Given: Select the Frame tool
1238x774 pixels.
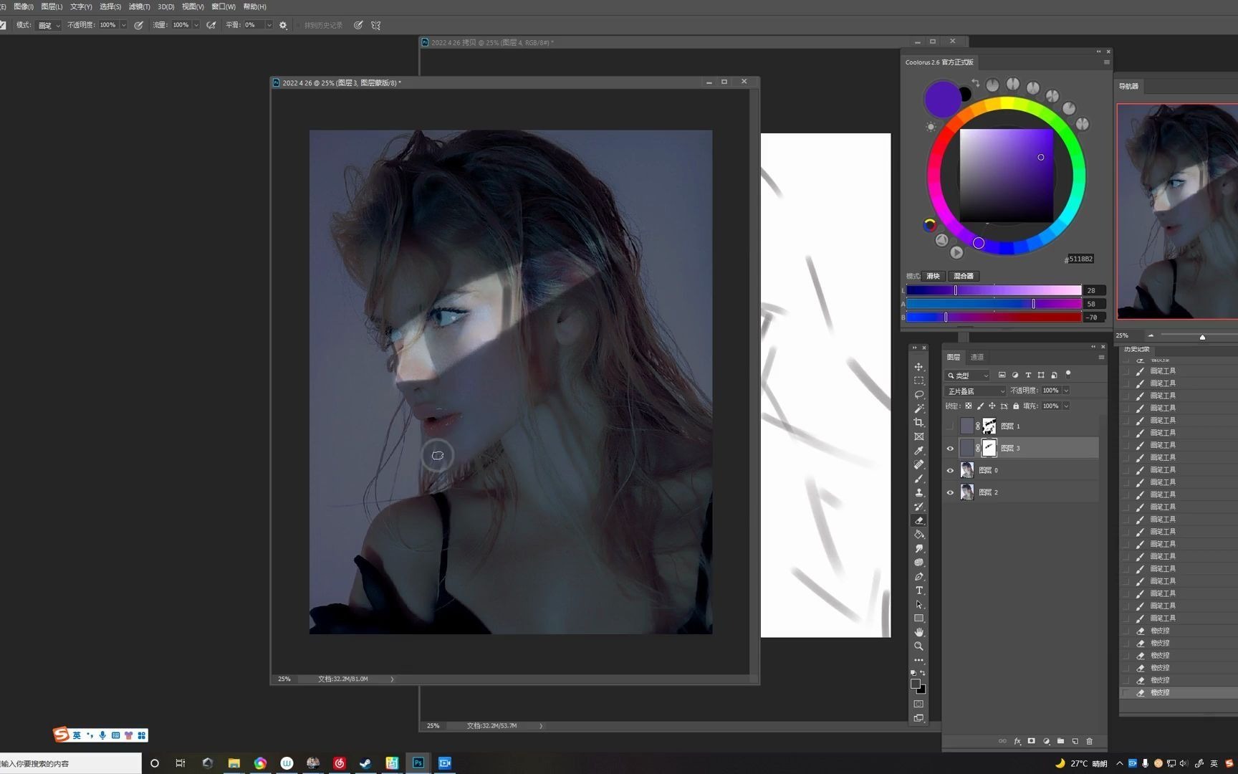Looking at the screenshot, I should [918, 436].
